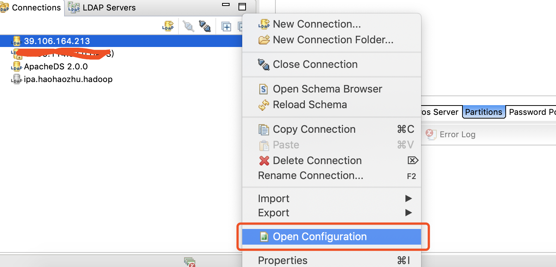Viewport: 556px width, 267px height.
Task: Click the Collapse All toolbar icon
Action: pyautogui.click(x=240, y=26)
